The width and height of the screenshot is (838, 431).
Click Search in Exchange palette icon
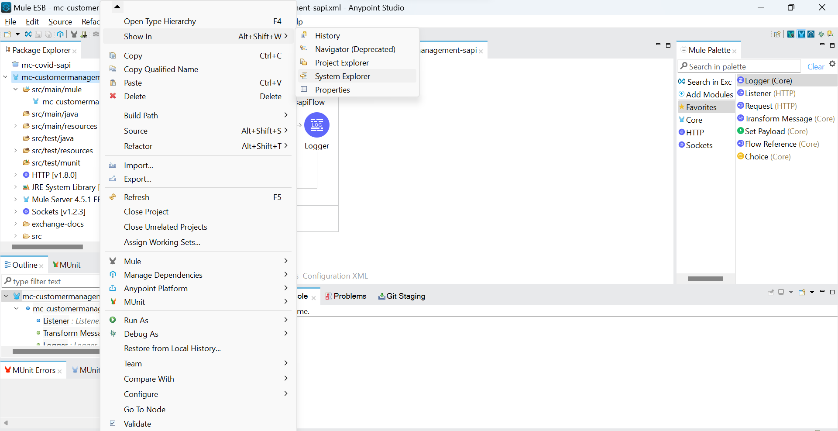pos(682,82)
